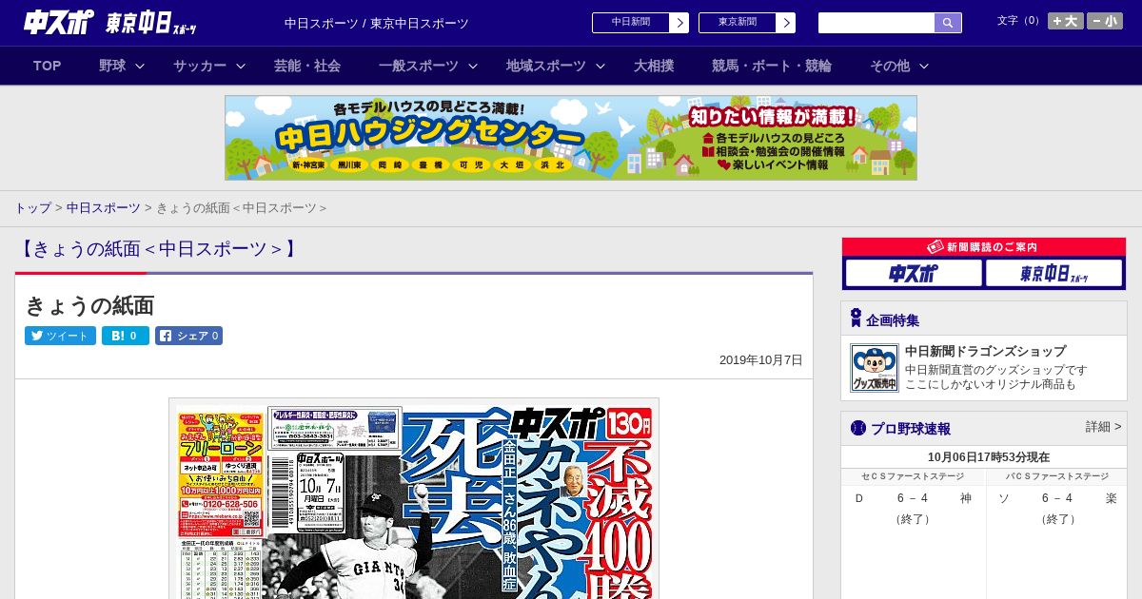Go to トップ breadcrumb link
Screen dimensions: 1142x599
click(32, 208)
